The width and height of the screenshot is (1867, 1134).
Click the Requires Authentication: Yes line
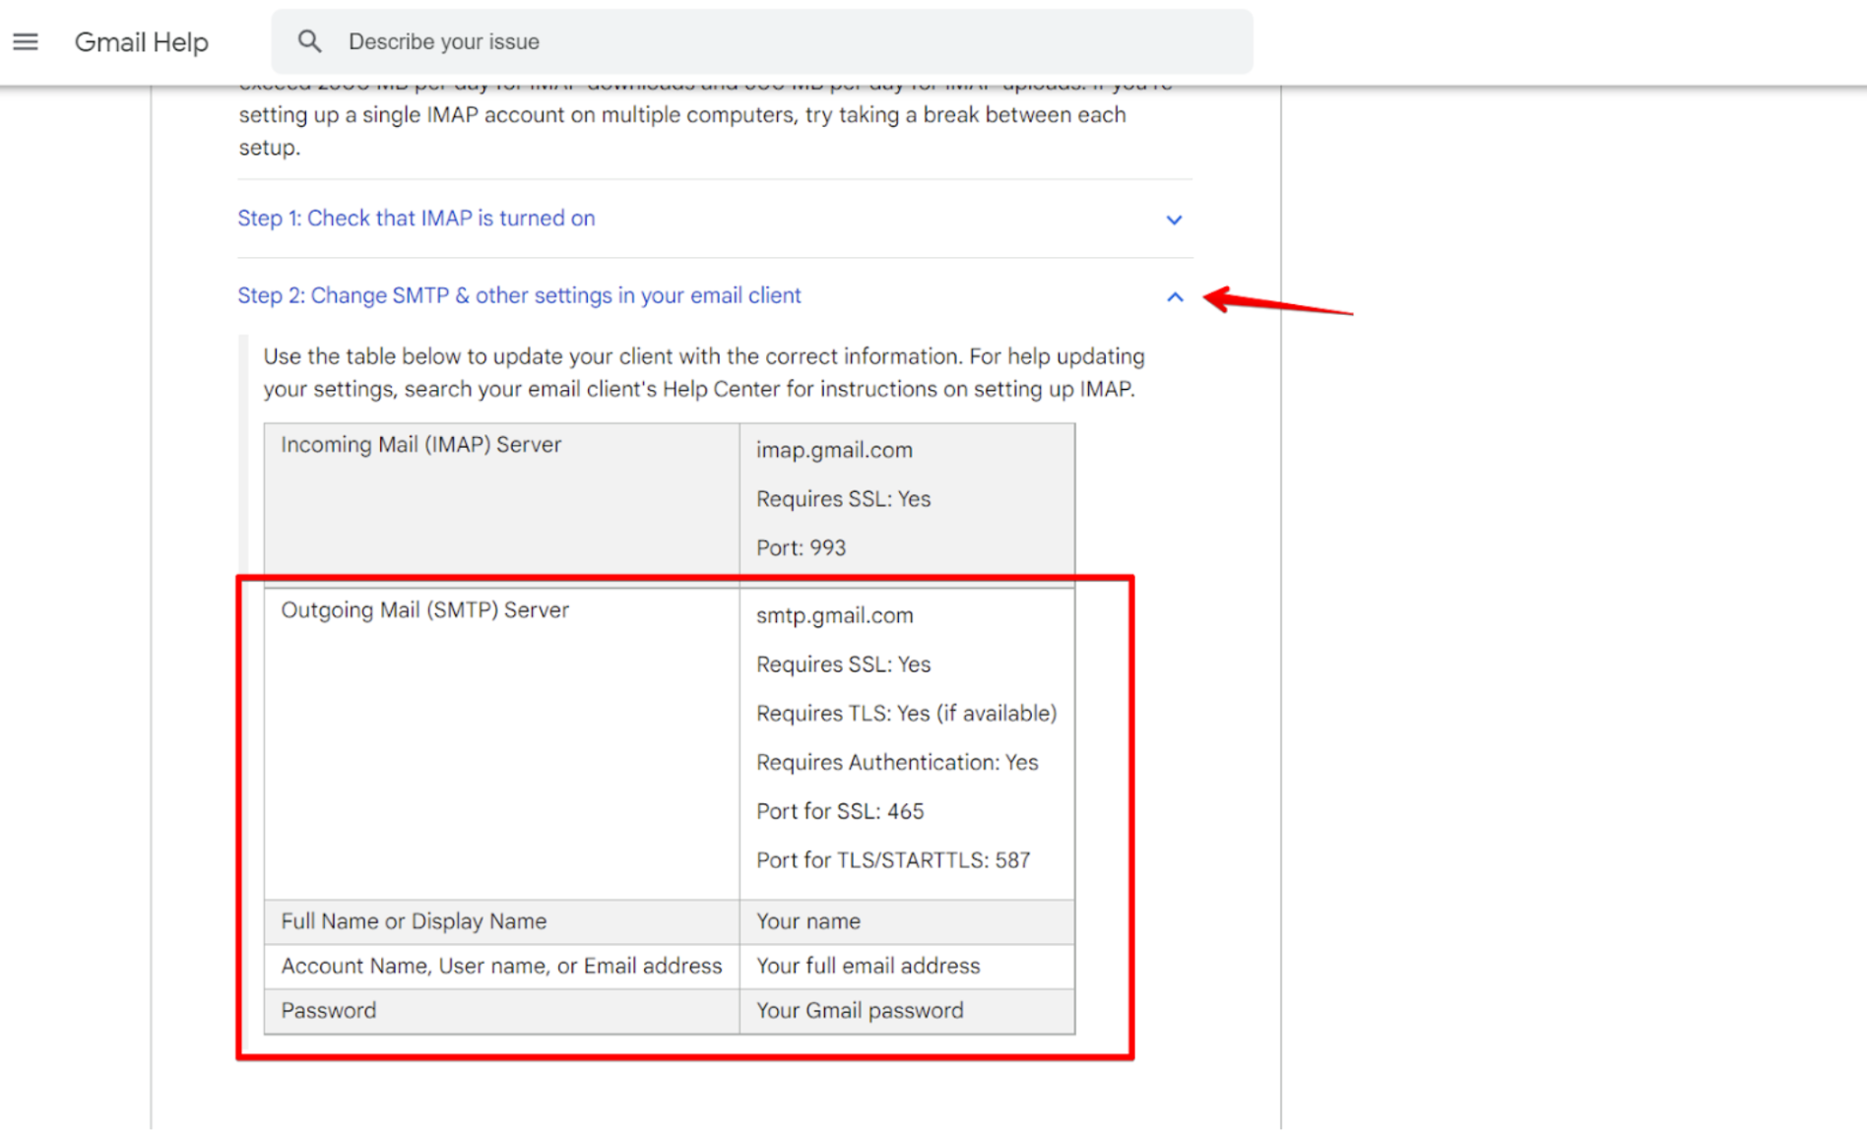[896, 762]
